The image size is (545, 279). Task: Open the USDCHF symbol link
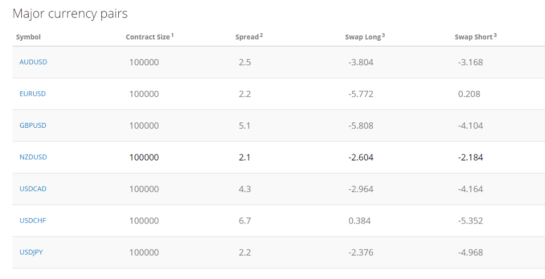33,220
